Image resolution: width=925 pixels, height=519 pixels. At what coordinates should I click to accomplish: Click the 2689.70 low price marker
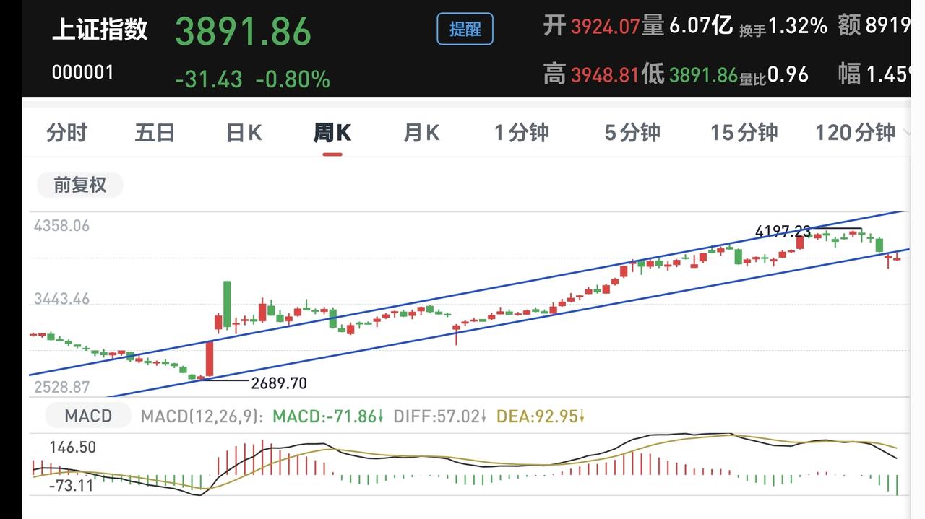pyautogui.click(x=279, y=383)
